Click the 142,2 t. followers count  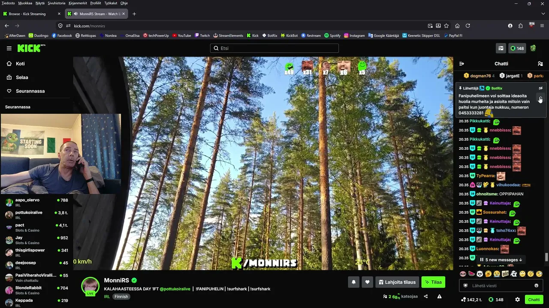point(471,299)
